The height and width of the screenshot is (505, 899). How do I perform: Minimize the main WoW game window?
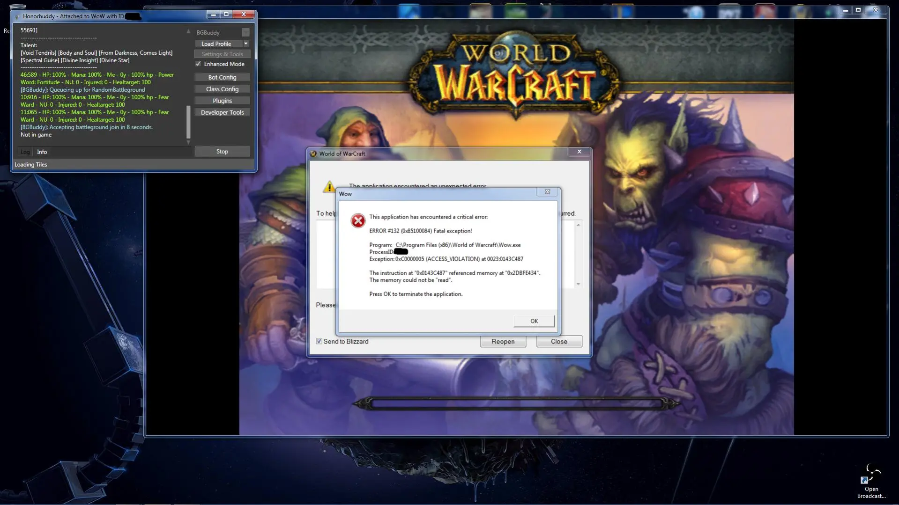click(x=846, y=10)
